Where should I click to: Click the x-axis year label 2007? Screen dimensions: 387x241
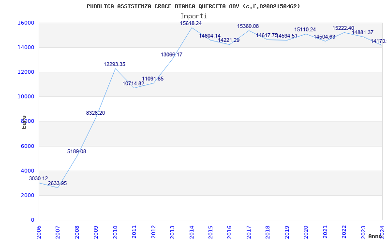58,231
